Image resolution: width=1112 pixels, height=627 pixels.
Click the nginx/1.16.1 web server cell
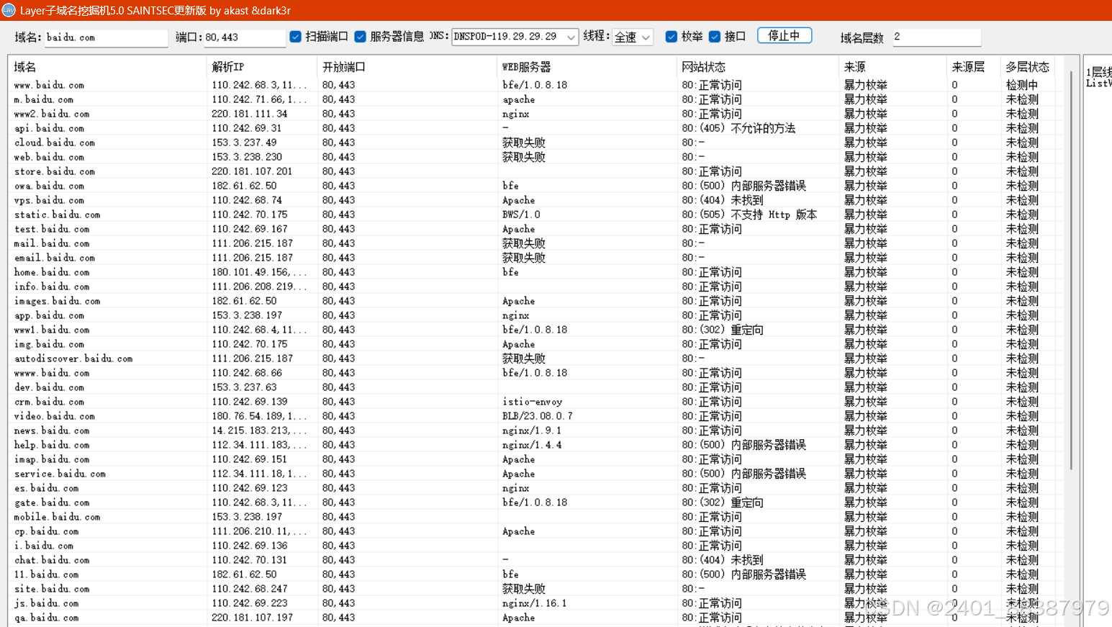pyautogui.click(x=534, y=603)
